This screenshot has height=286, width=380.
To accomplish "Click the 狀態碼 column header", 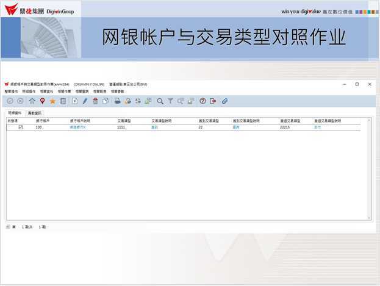I will (12, 121).
